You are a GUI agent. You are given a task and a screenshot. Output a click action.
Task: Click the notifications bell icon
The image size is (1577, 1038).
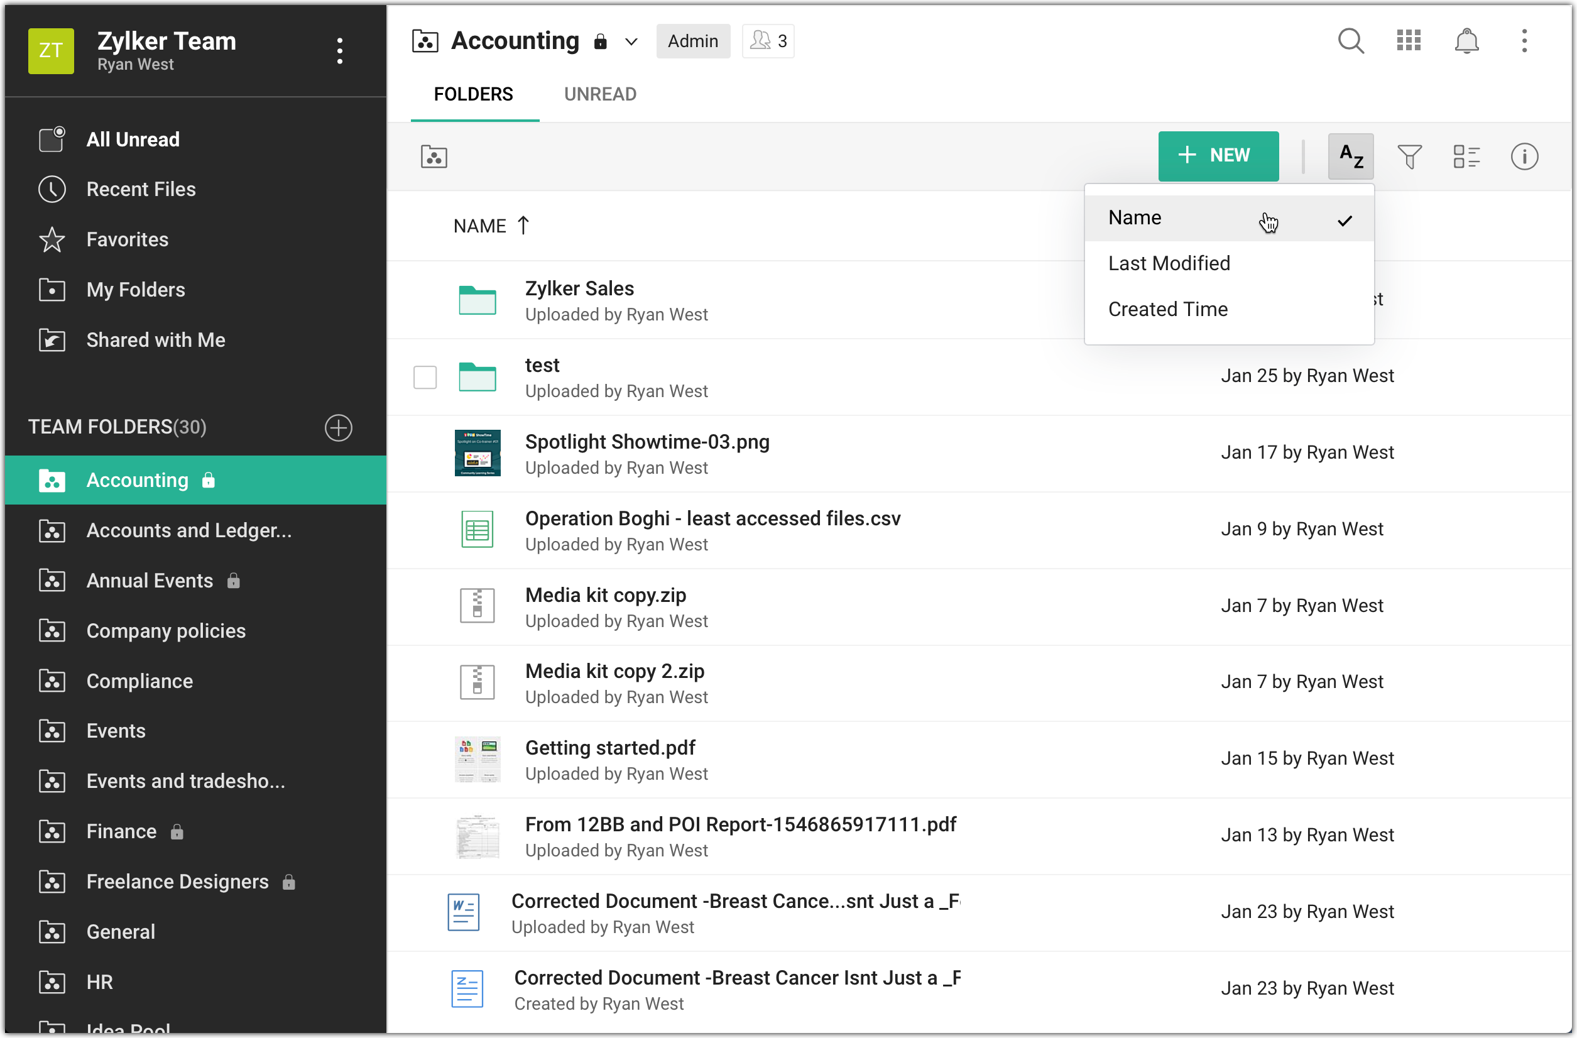(1466, 41)
